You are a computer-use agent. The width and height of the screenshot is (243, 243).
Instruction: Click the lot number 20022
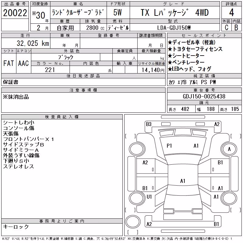(x=15, y=13)
